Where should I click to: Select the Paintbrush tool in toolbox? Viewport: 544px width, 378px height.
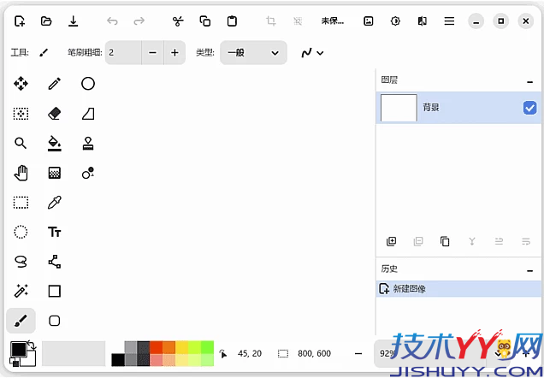coord(21,321)
